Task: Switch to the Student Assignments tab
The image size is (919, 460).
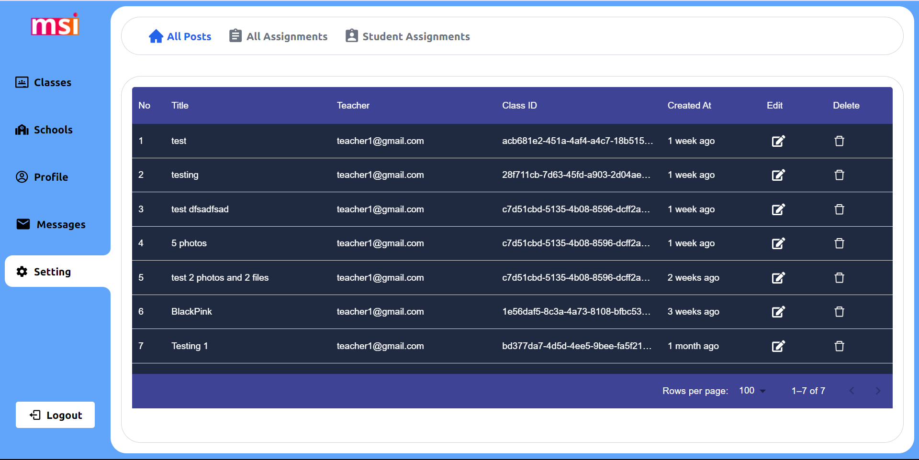Action: click(x=408, y=36)
